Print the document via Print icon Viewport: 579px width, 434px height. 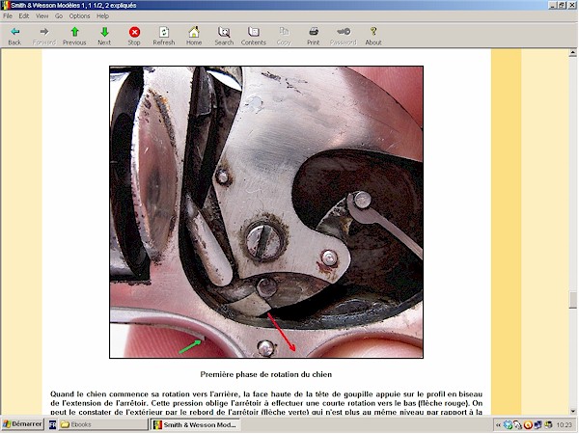314,36
